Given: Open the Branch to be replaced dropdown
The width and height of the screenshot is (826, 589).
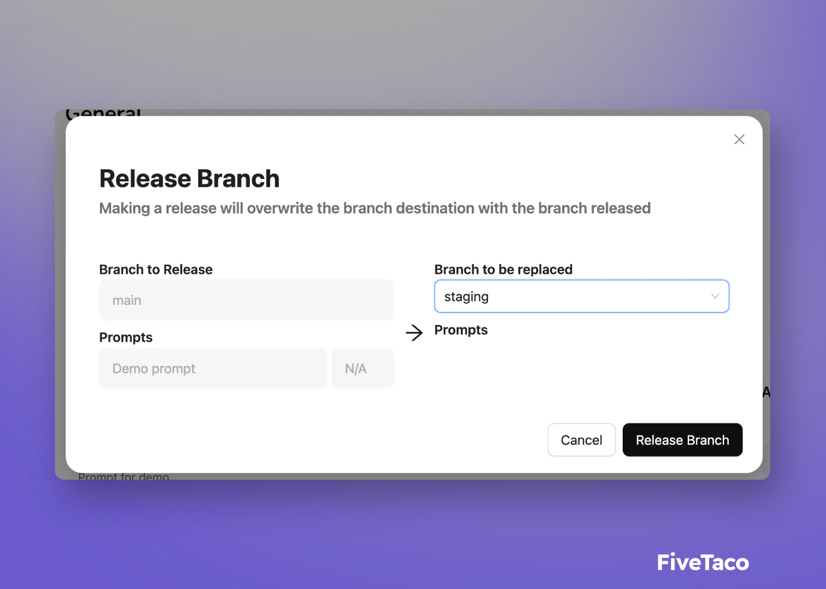Looking at the screenshot, I should (582, 296).
